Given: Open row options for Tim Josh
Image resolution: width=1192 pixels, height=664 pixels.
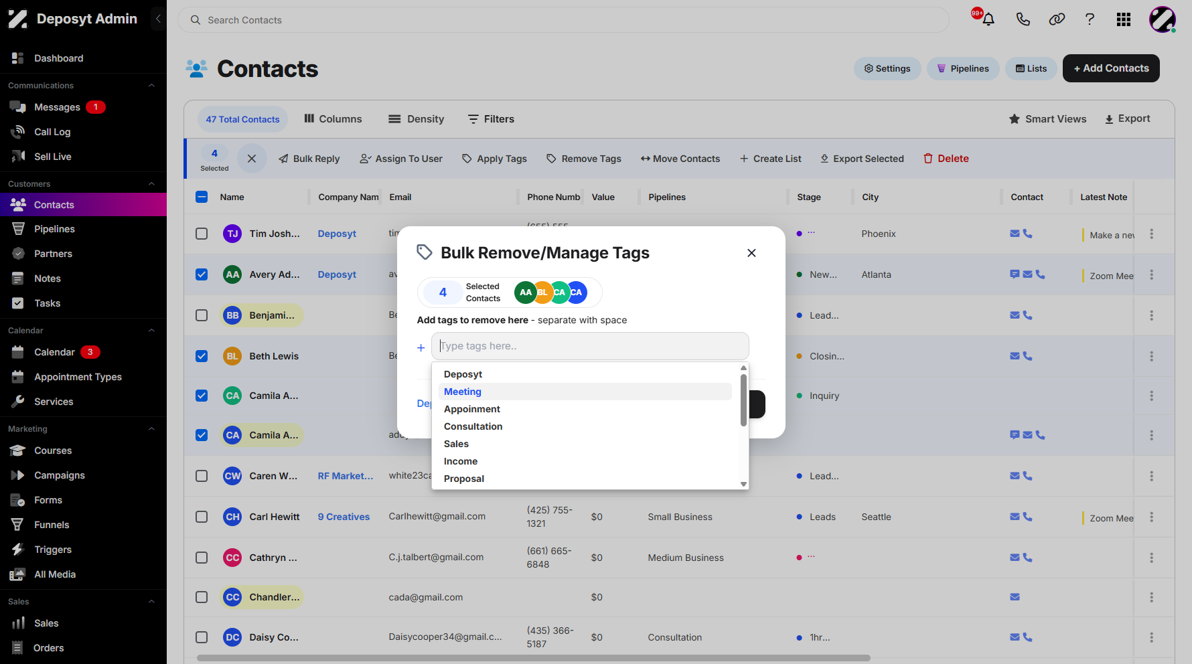Looking at the screenshot, I should coord(1151,234).
